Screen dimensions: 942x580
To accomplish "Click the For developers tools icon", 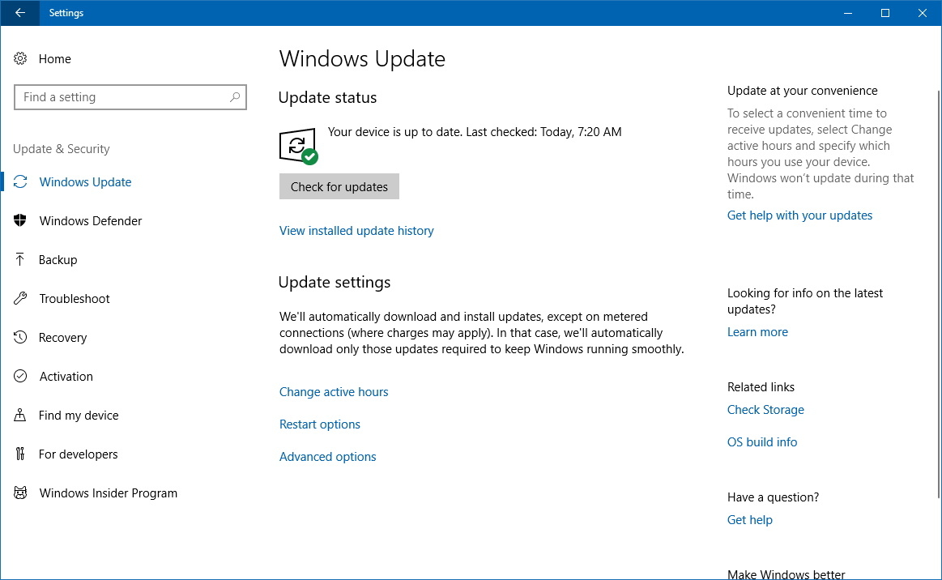I will coord(19,454).
